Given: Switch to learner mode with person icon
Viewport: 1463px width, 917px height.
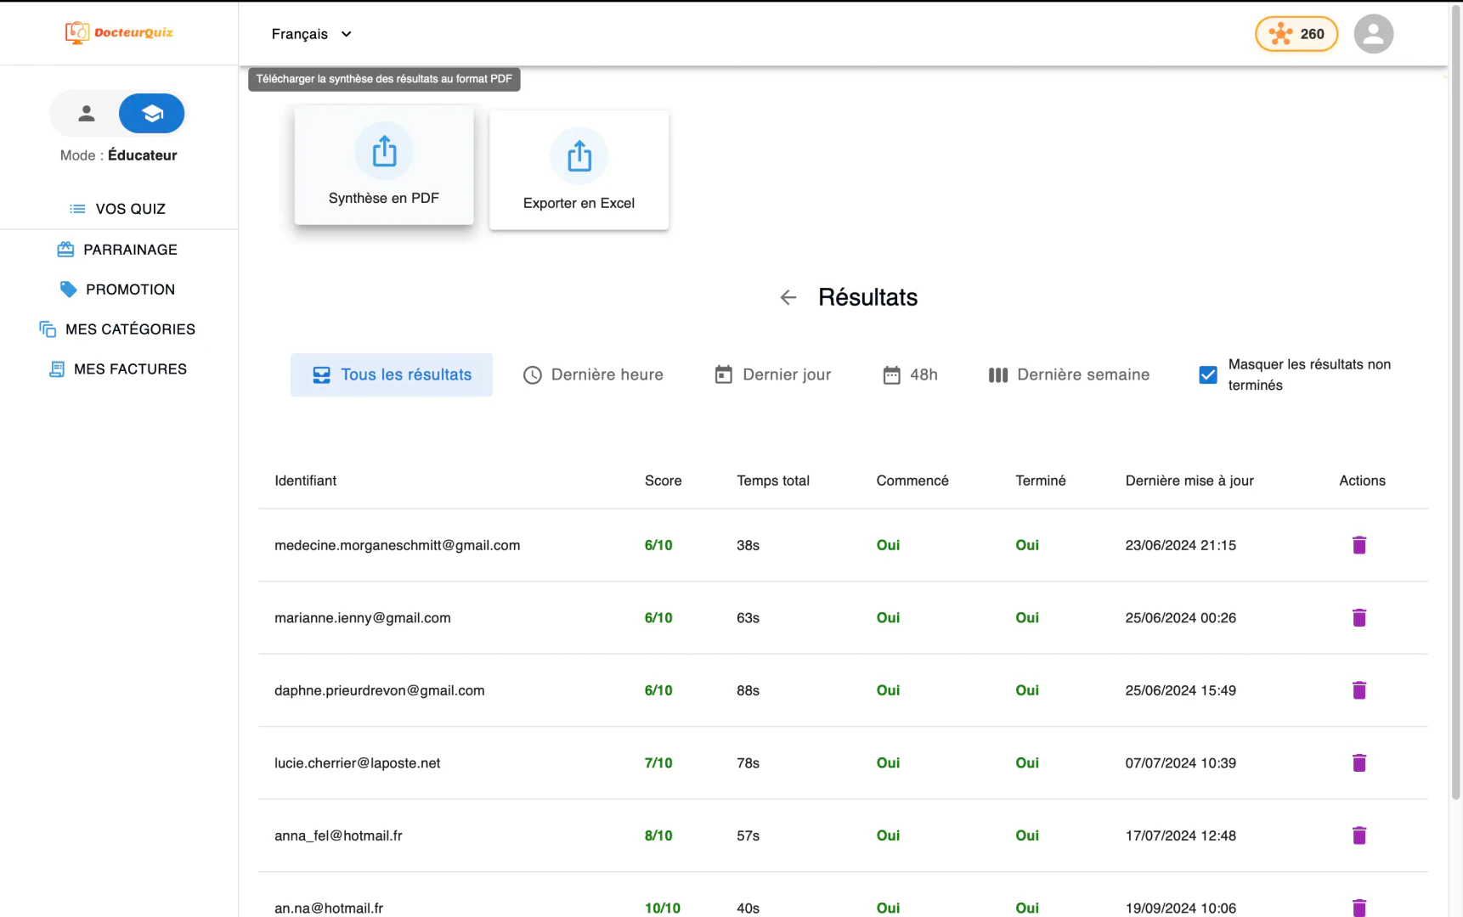Looking at the screenshot, I should pyautogui.click(x=86, y=113).
